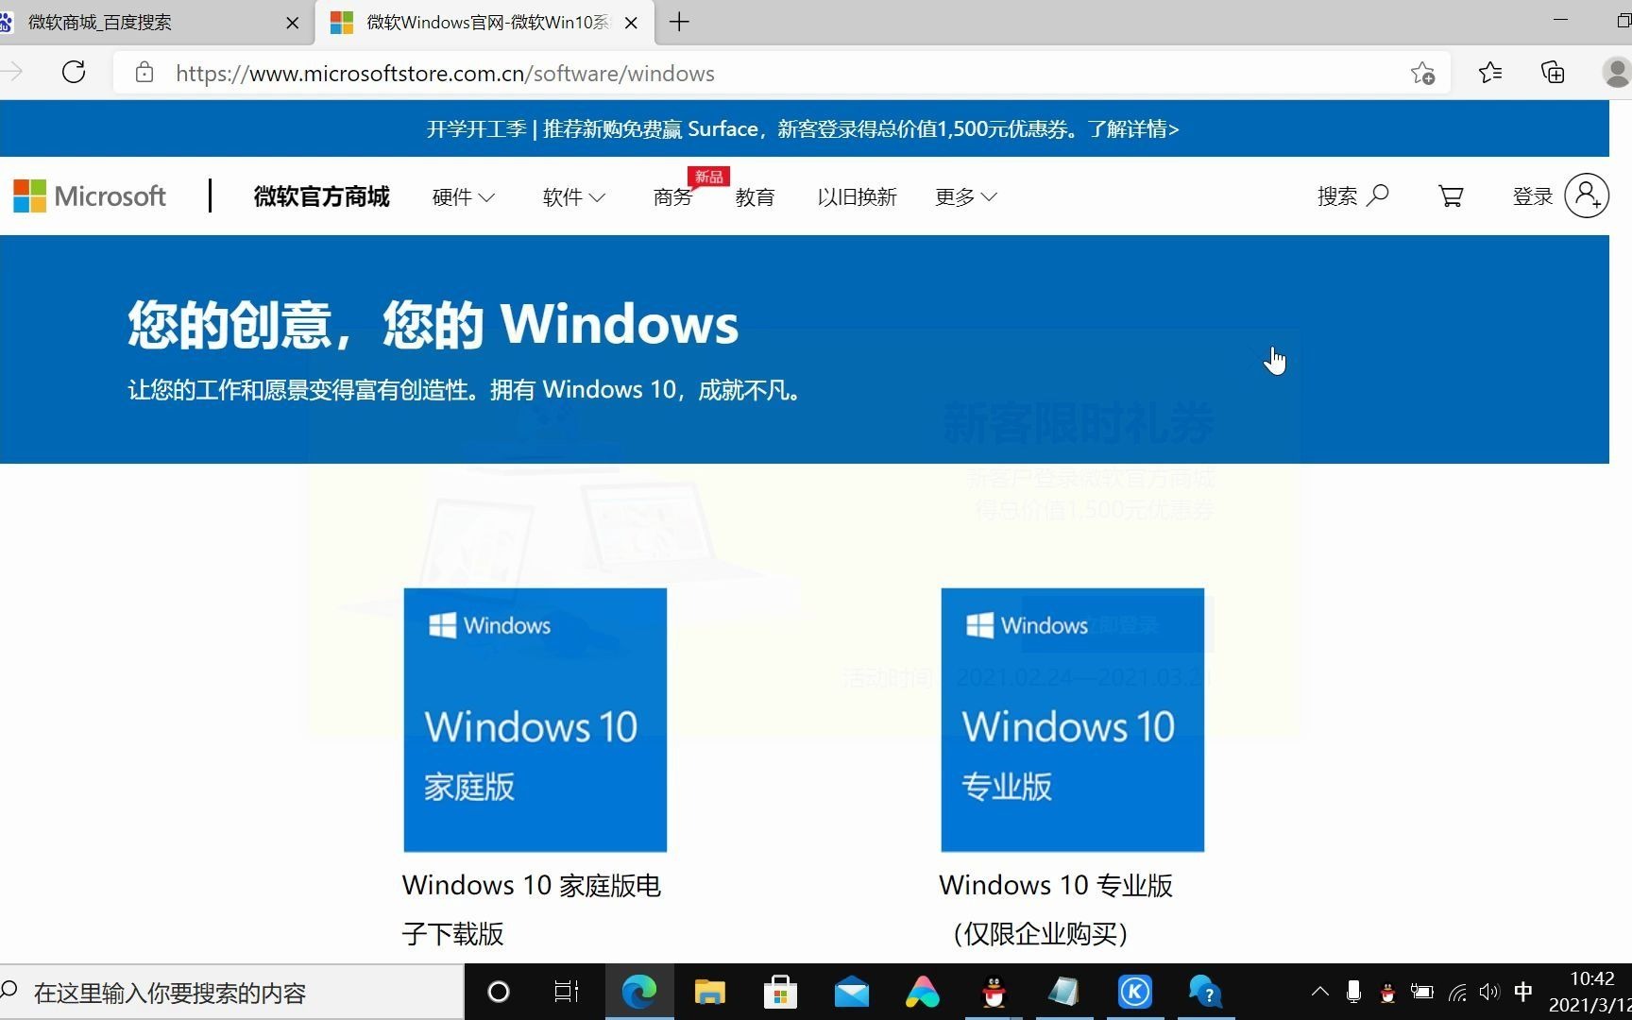Screen dimensions: 1632x1020
Task: Show hidden system tray icons
Action: pyautogui.click(x=1320, y=992)
